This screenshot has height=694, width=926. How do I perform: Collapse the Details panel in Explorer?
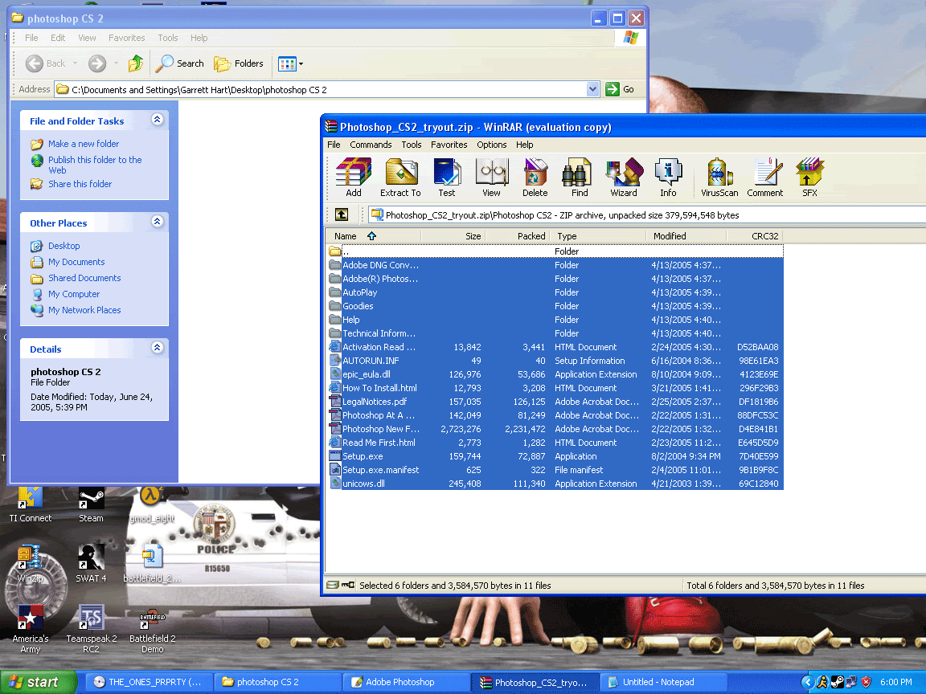[157, 348]
